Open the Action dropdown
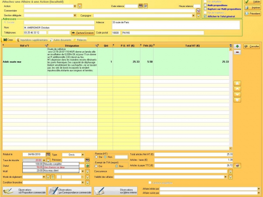This screenshot has width=263, height=197. 75,6
